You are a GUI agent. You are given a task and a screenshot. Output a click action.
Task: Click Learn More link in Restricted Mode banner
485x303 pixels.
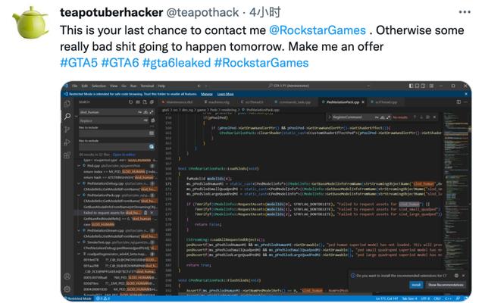pyautogui.click(x=226, y=94)
